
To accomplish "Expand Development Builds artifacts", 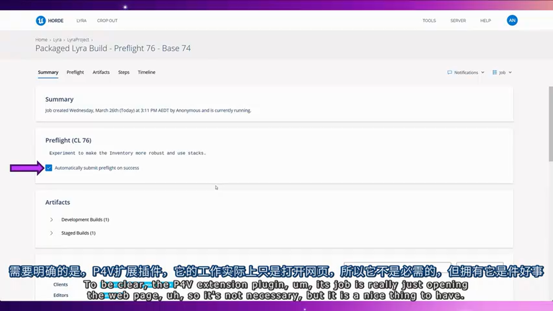I will pyautogui.click(x=51, y=219).
